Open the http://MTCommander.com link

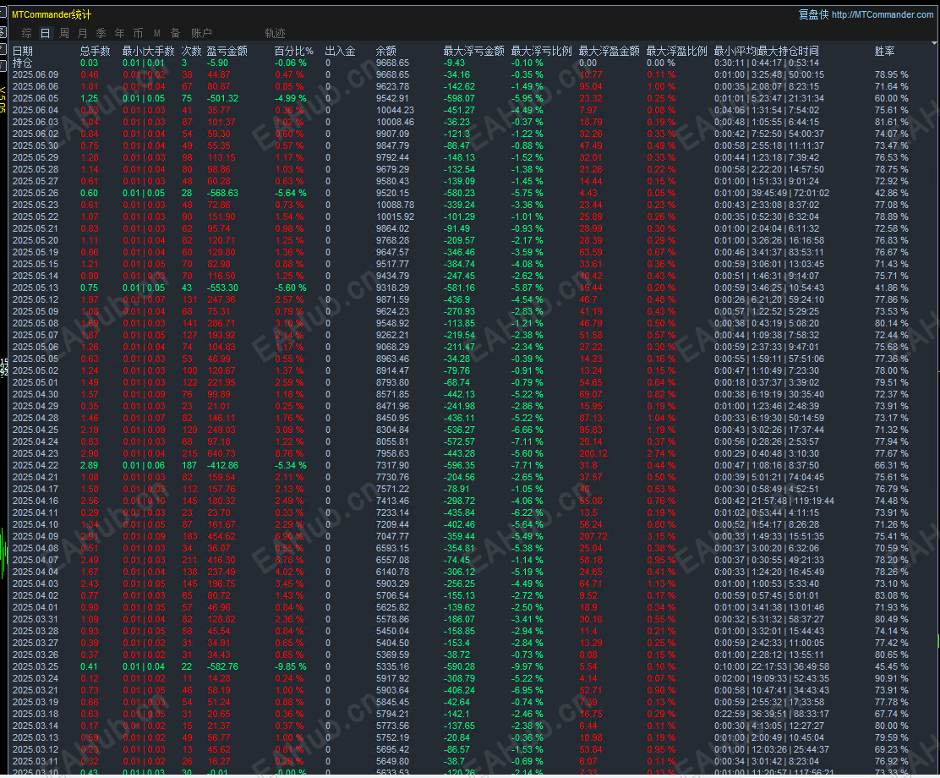(883, 14)
